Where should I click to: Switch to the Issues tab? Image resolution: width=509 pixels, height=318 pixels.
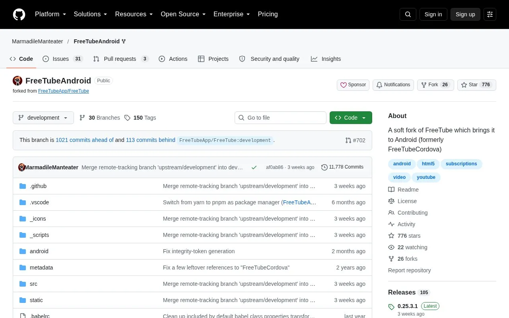click(x=62, y=59)
